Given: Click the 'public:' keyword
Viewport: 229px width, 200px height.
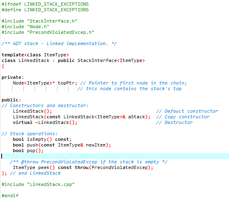Looking at the screenshot, I should (x=11, y=100).
